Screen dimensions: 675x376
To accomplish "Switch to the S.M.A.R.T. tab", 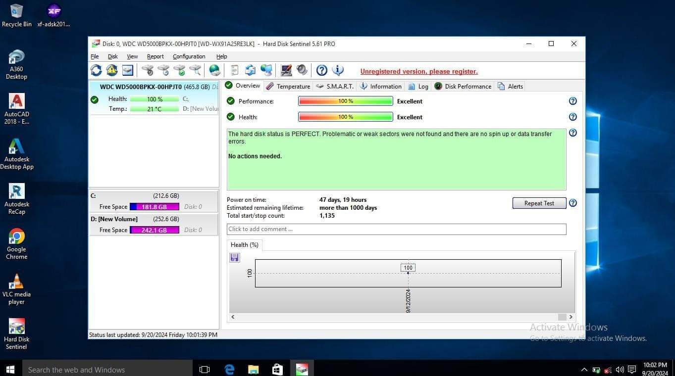I will pos(335,86).
